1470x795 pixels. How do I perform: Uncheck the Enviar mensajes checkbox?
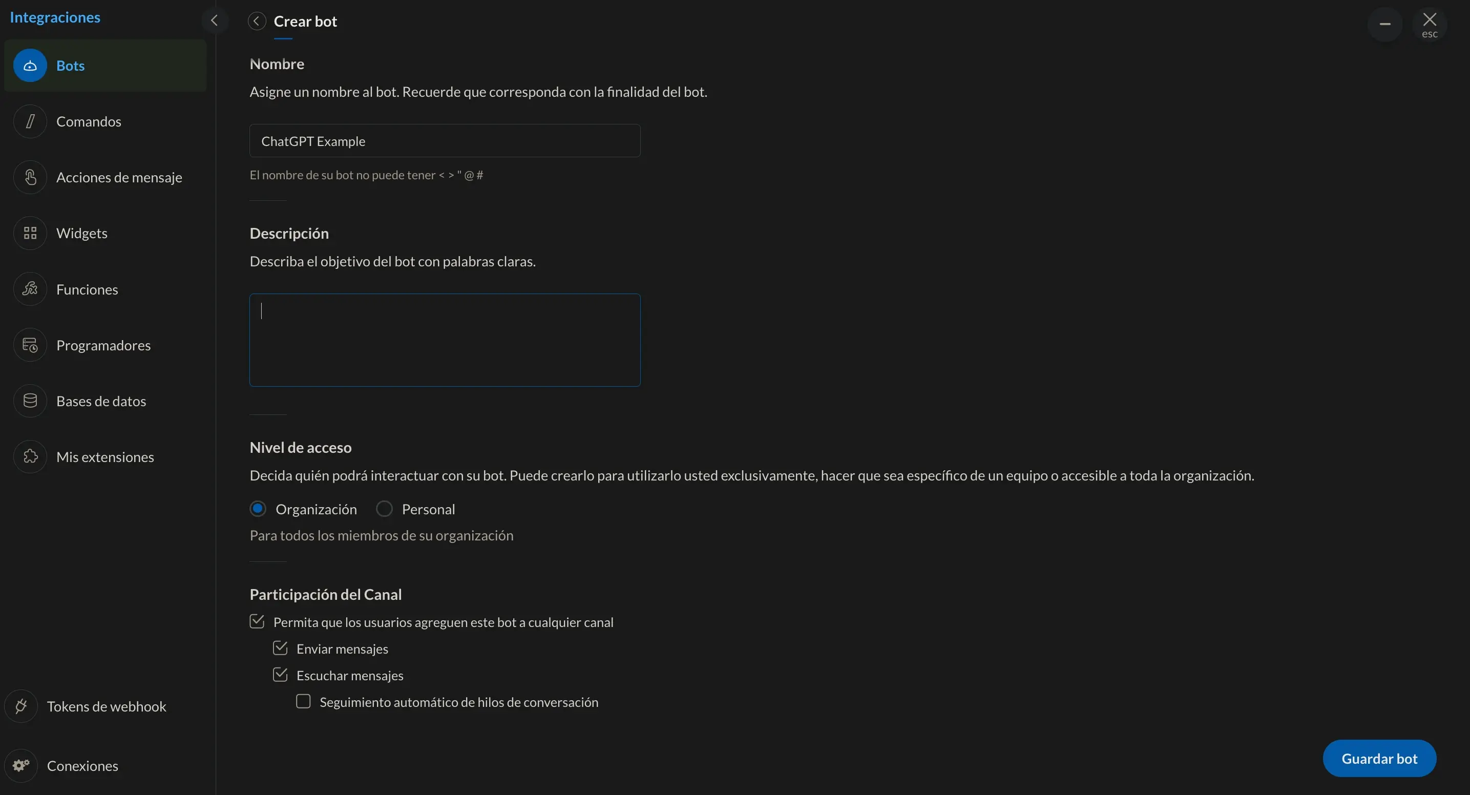(280, 648)
